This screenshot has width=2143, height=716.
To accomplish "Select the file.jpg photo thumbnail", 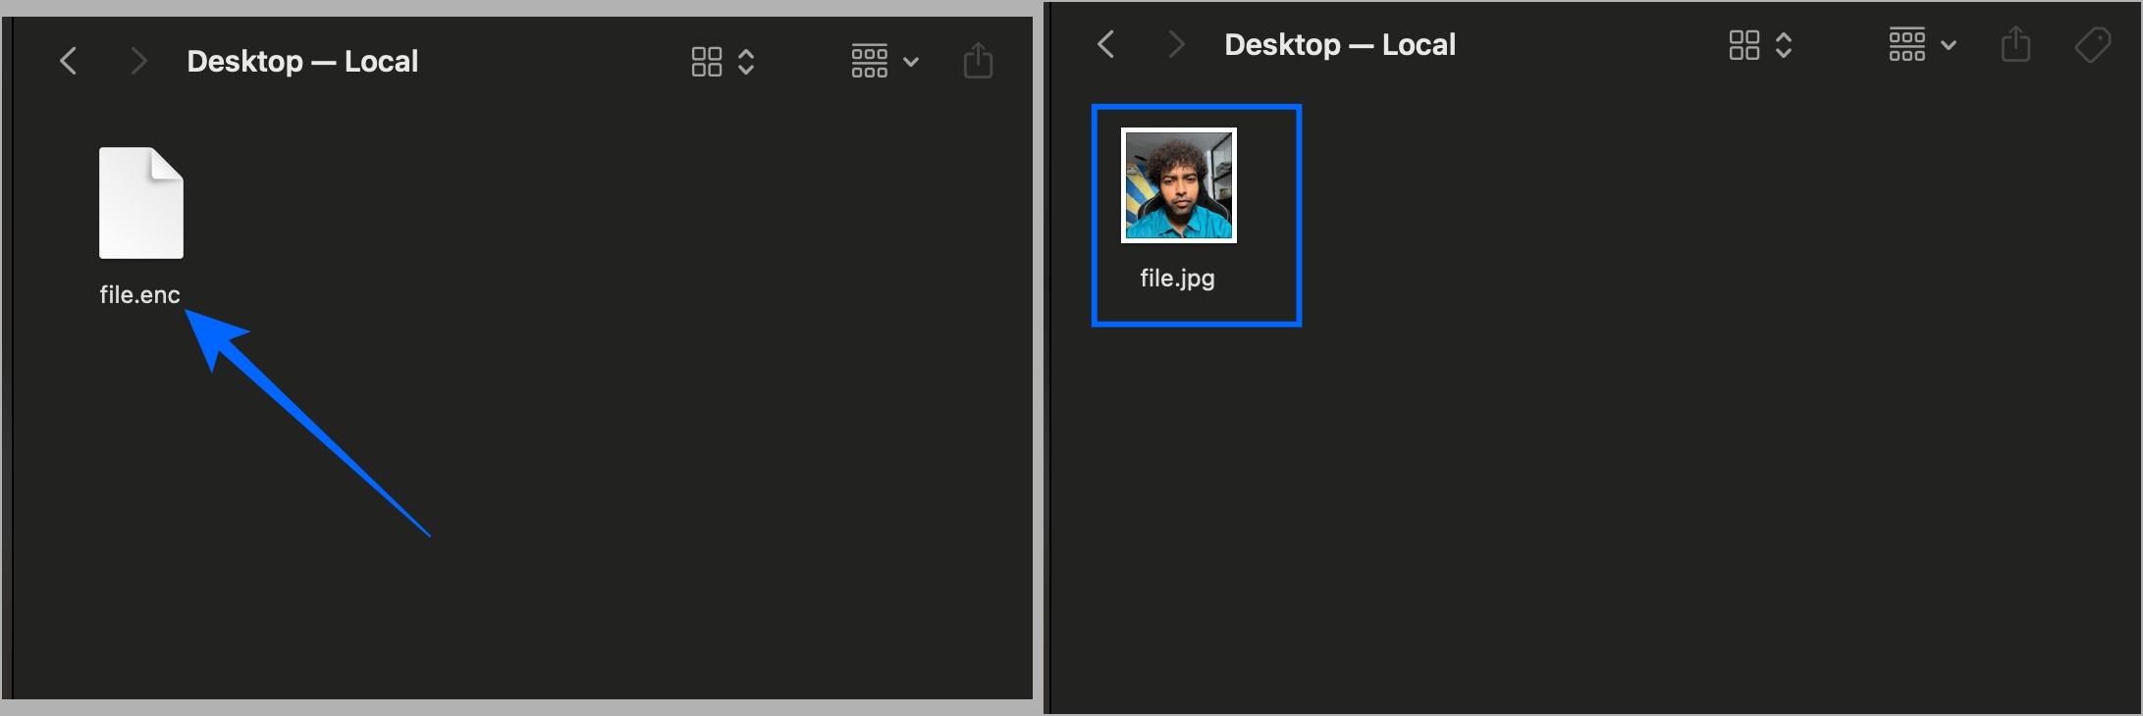I will [x=1178, y=185].
